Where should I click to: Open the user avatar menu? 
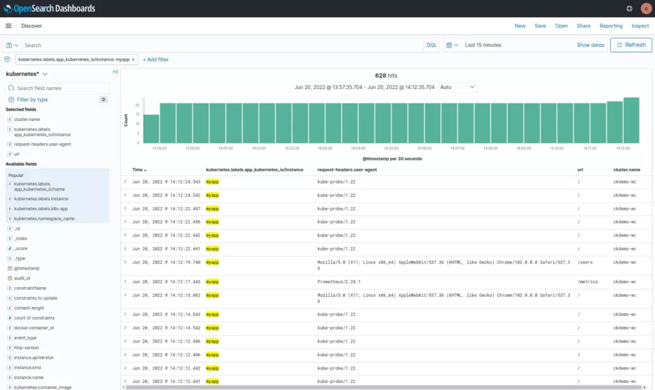[645, 8]
